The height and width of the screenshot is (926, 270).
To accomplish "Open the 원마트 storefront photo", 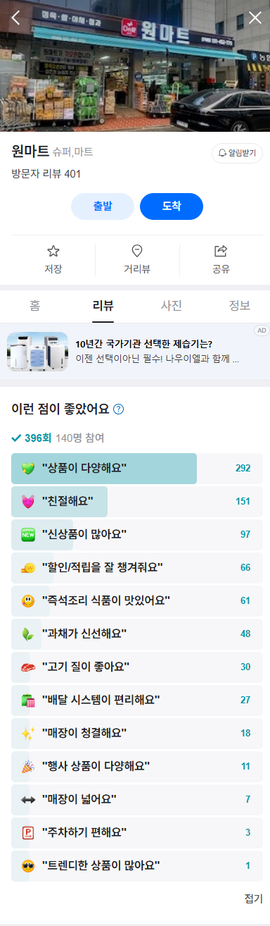I will click(x=135, y=66).
